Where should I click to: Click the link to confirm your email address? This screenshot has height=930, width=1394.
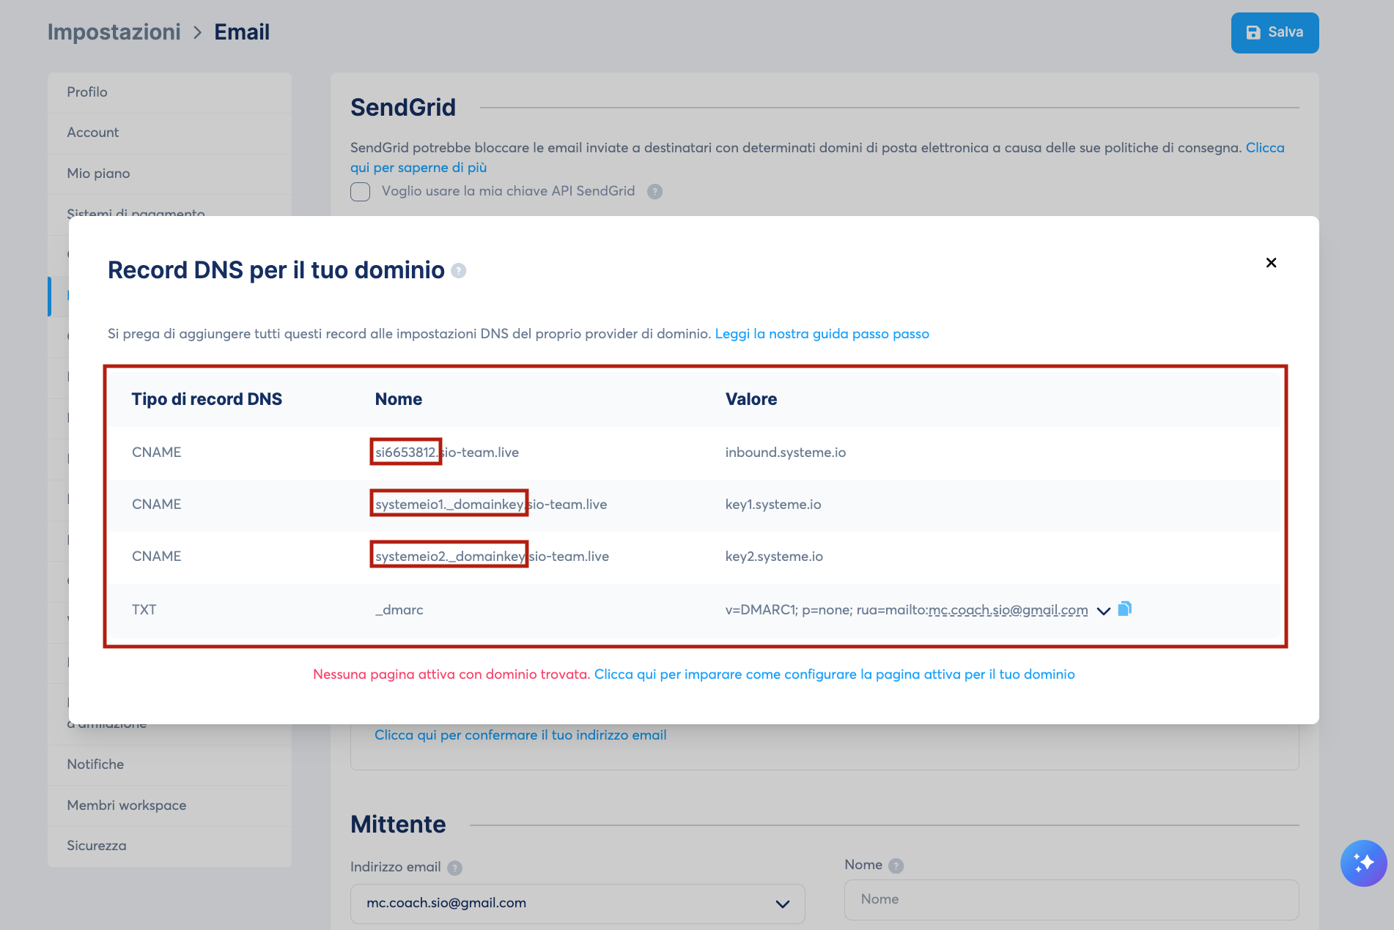tap(520, 735)
